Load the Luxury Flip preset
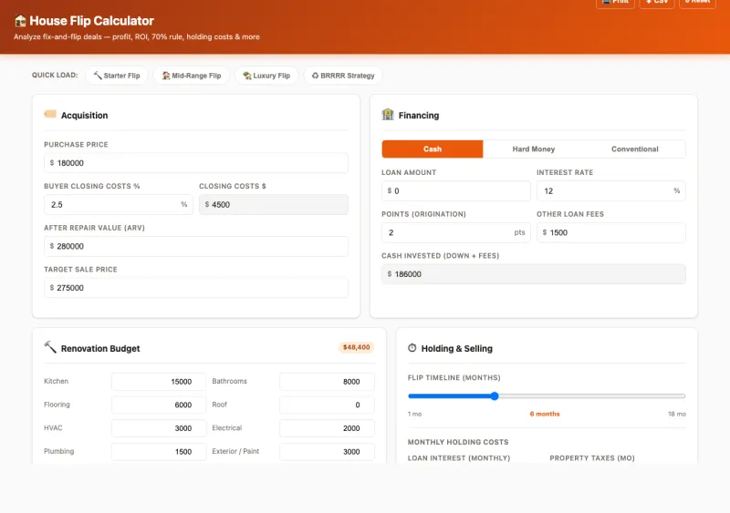Viewport: 730px width, 513px height. [x=266, y=76]
